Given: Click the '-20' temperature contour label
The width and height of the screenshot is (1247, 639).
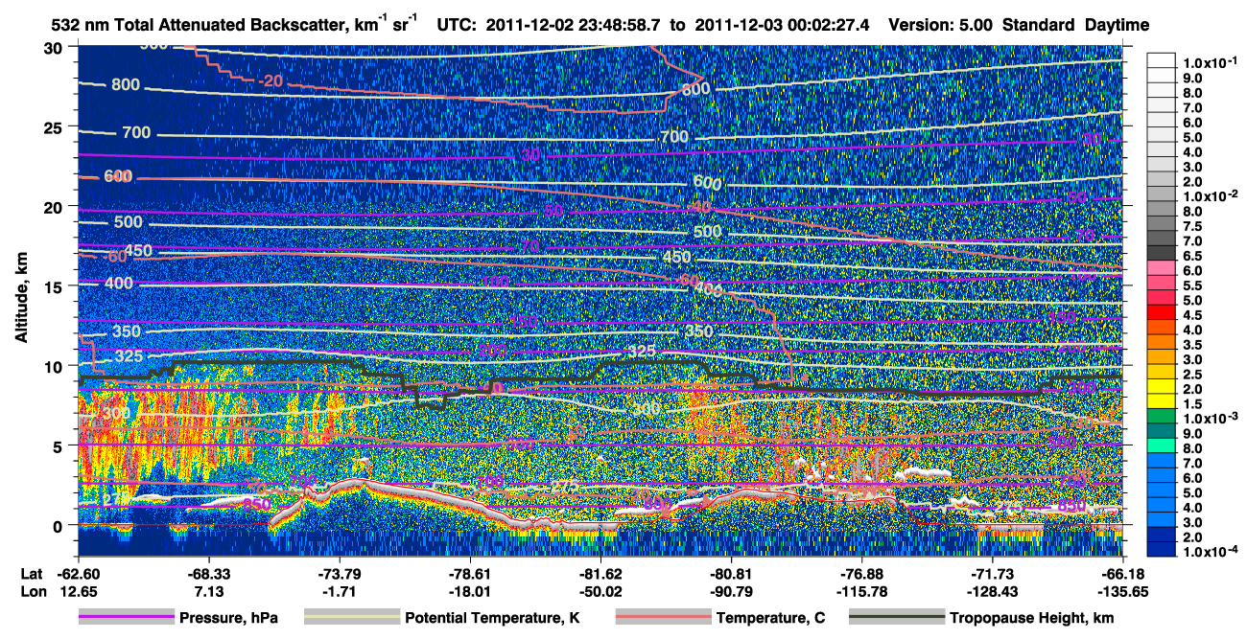Looking at the screenshot, I should (271, 80).
